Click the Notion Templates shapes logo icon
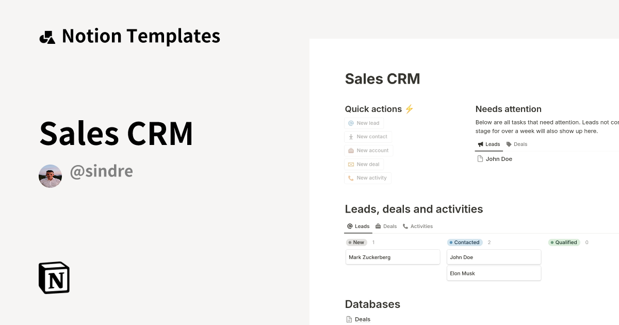 47,37
